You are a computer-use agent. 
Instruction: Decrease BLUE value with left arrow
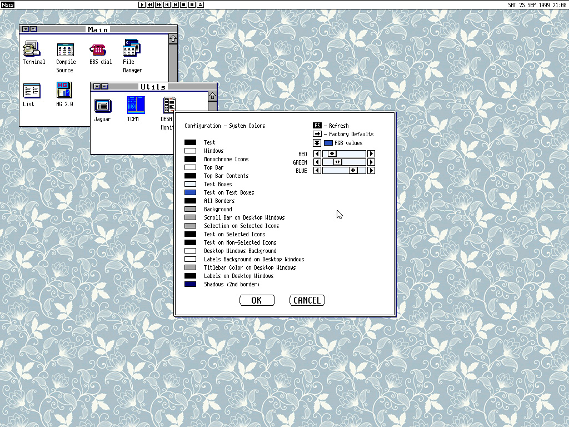(317, 171)
